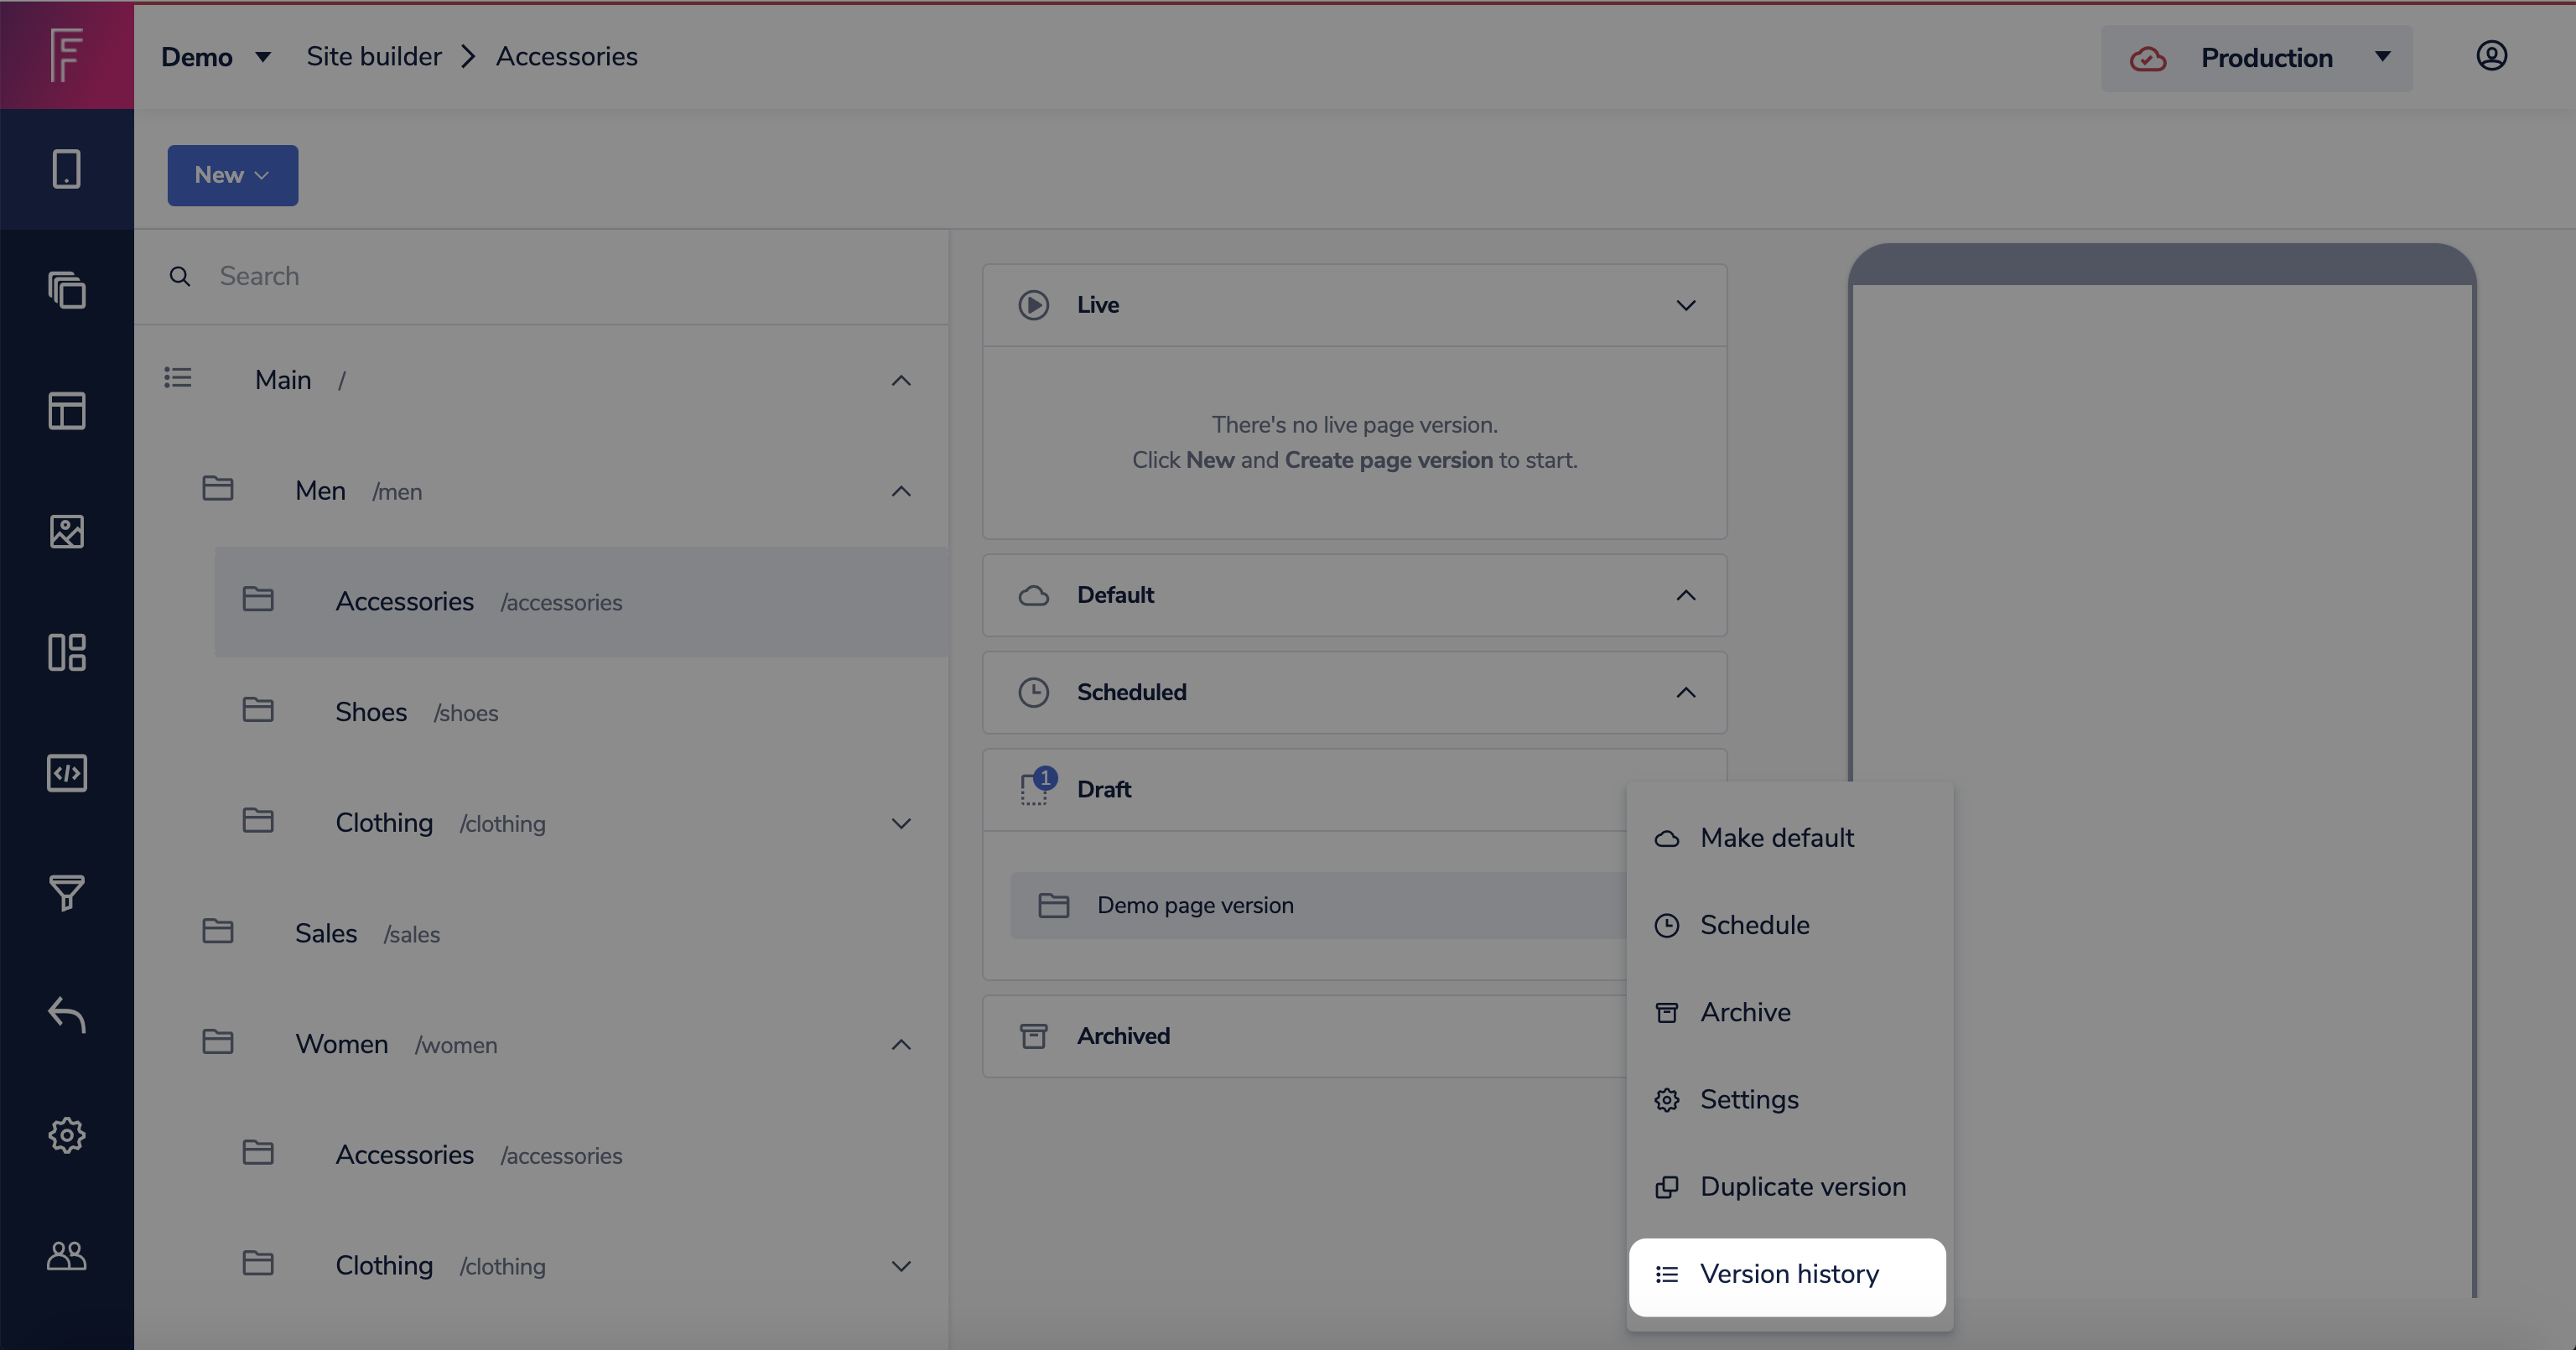Click the Draft icon with badge 1
2576x1350 pixels.
coord(1037,788)
